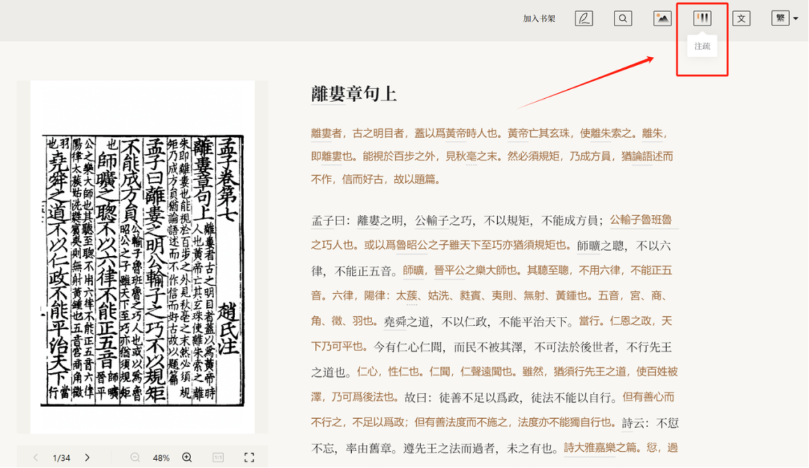Enter fullscreen view of the scan
The image size is (809, 468).
point(249,457)
